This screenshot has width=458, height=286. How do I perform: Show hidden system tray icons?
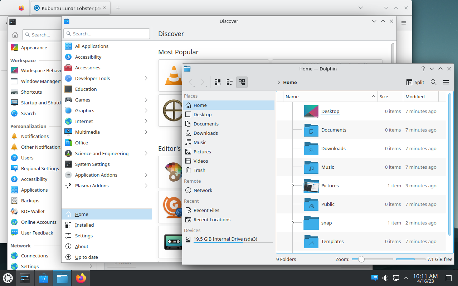point(406,278)
